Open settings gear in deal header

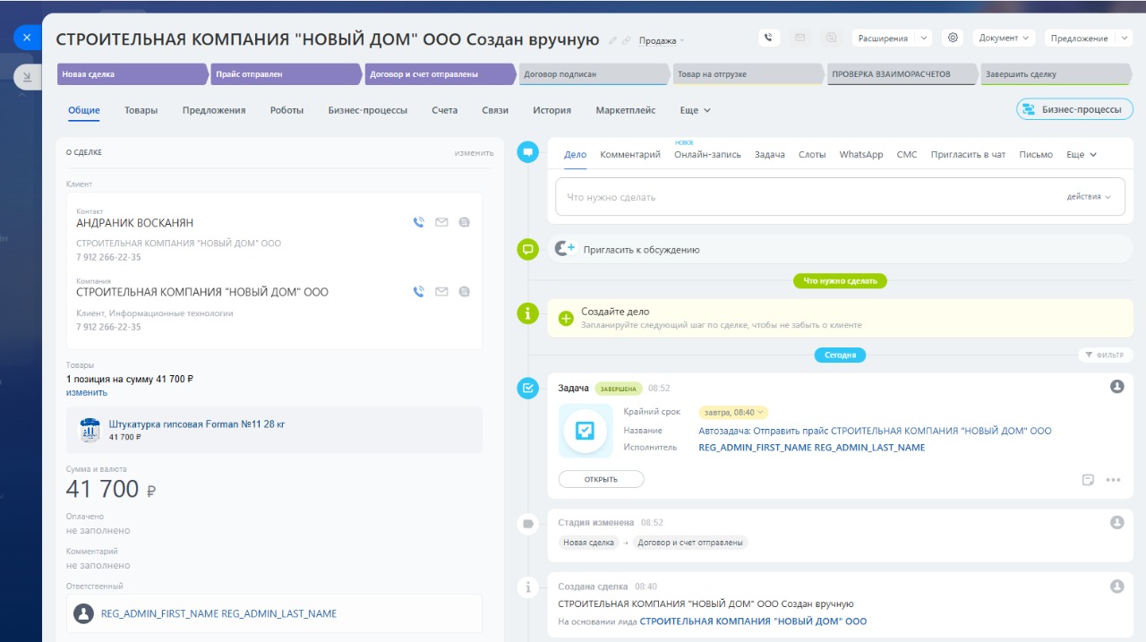(953, 39)
